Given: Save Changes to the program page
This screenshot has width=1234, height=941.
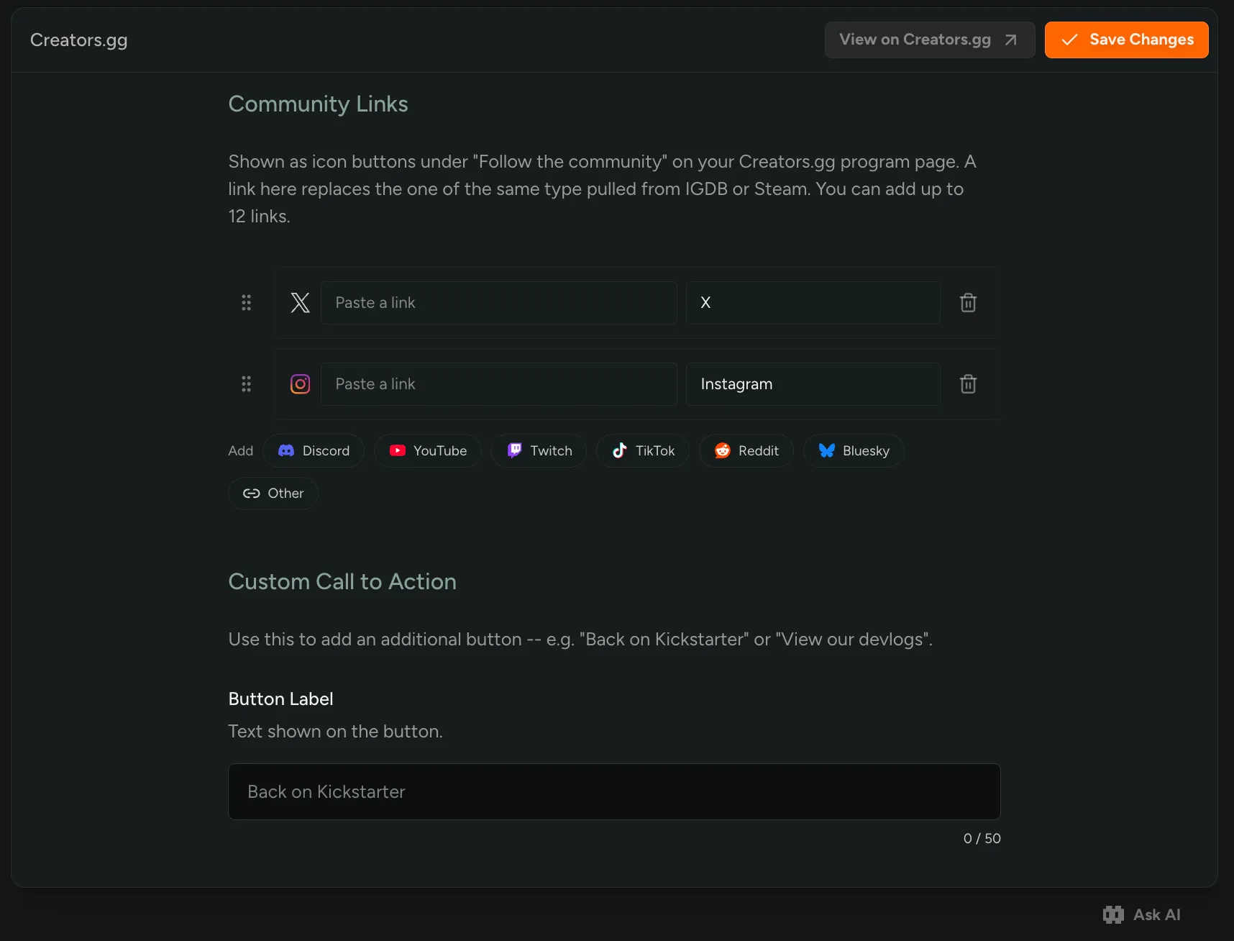Looking at the screenshot, I should tap(1126, 40).
